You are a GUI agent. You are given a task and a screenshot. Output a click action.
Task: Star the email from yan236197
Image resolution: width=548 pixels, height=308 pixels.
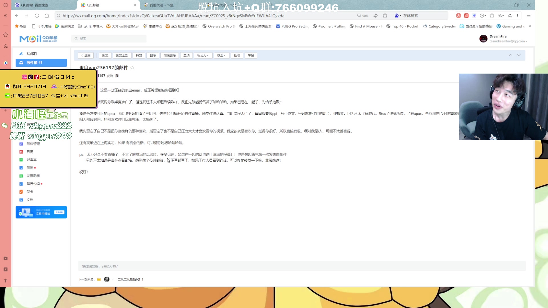pos(132,68)
